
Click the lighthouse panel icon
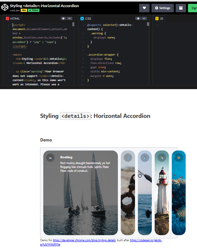click(161, 158)
